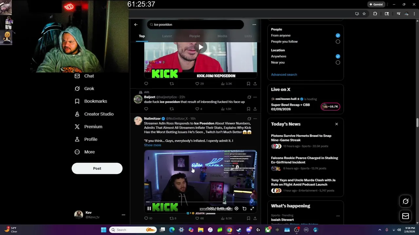
Task: Dismiss Today's News with the X
Action: (337, 124)
